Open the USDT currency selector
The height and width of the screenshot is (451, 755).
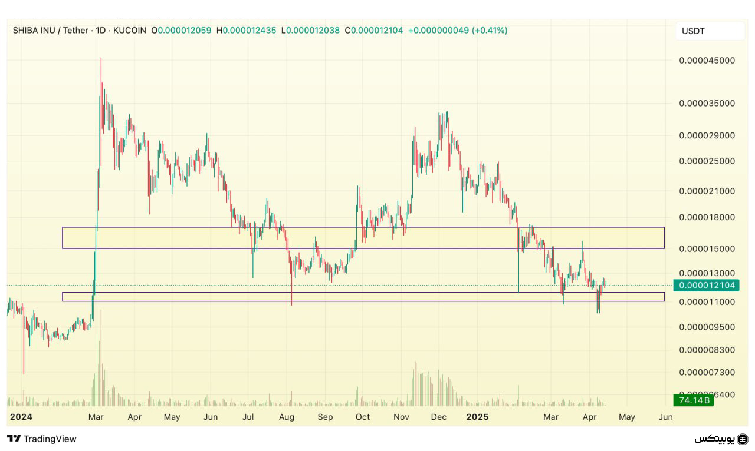[710, 31]
